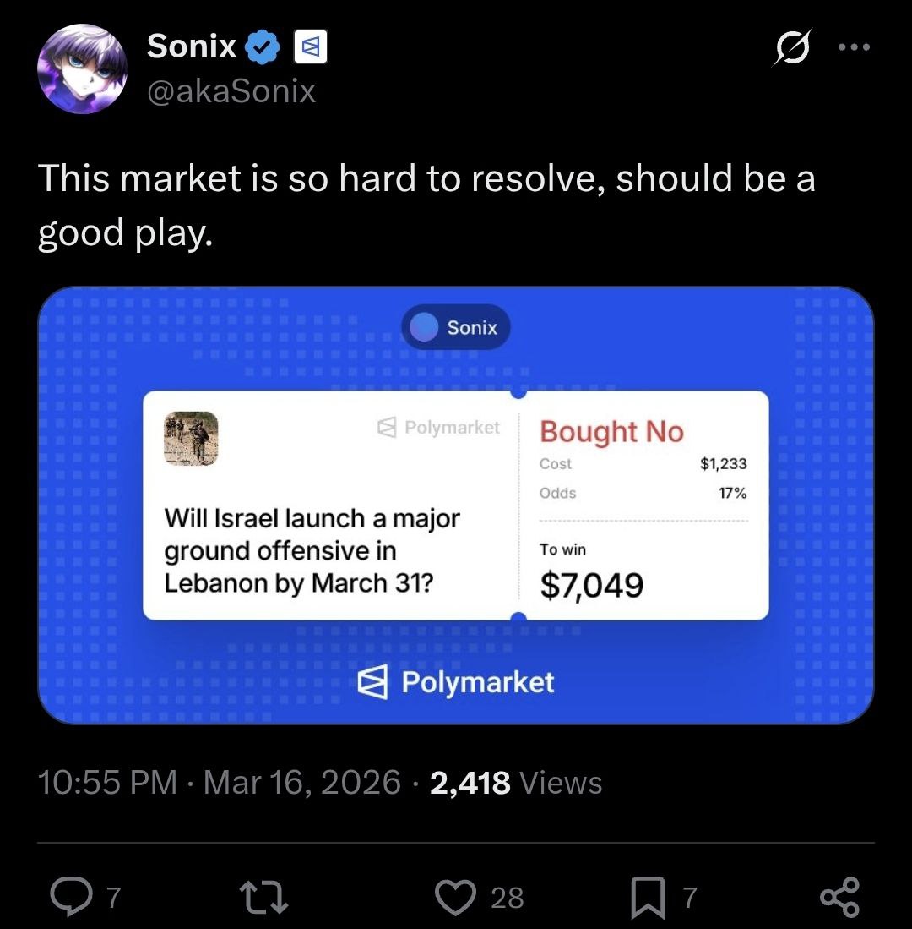Click the market question about Lebanon offensive
The width and height of the screenshot is (912, 929).
pos(312,550)
